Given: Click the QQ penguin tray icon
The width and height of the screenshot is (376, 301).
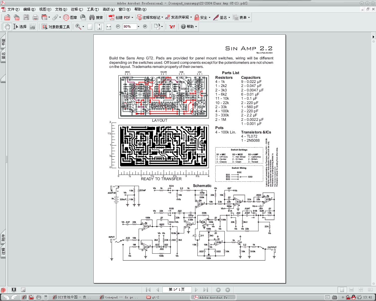Looking at the screenshot, I should pos(353,297).
